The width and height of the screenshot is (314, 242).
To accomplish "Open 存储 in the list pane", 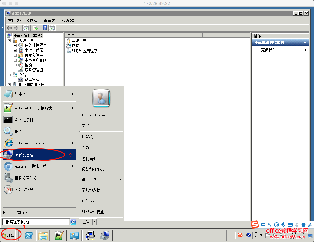I will [x=75, y=46].
